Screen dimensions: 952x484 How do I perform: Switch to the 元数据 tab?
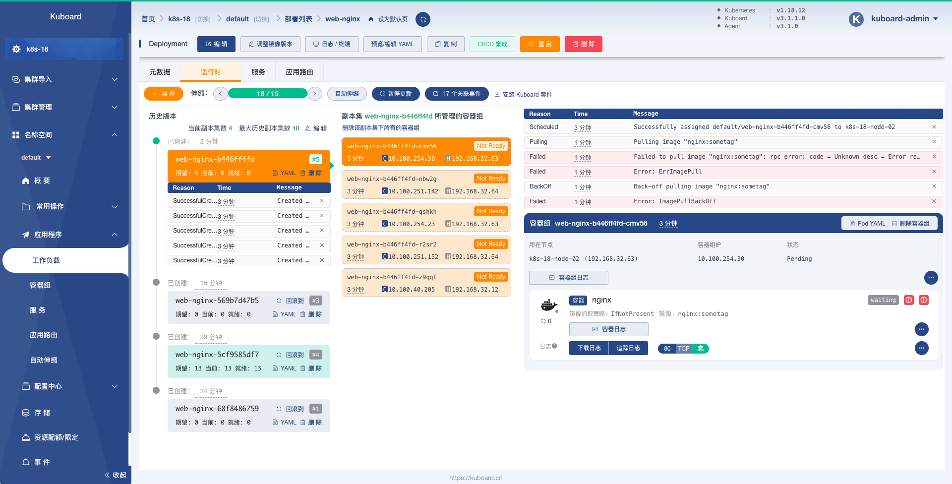pyautogui.click(x=160, y=72)
